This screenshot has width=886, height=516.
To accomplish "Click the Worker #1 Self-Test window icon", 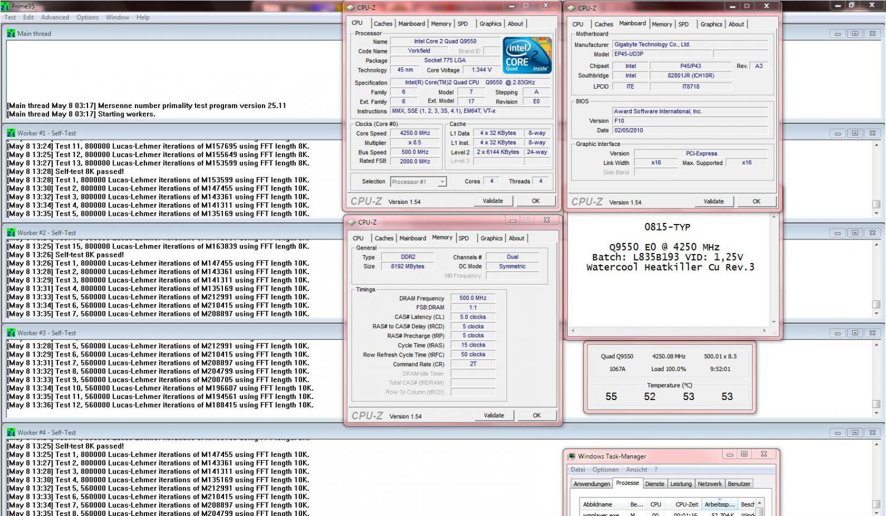I will [11, 133].
